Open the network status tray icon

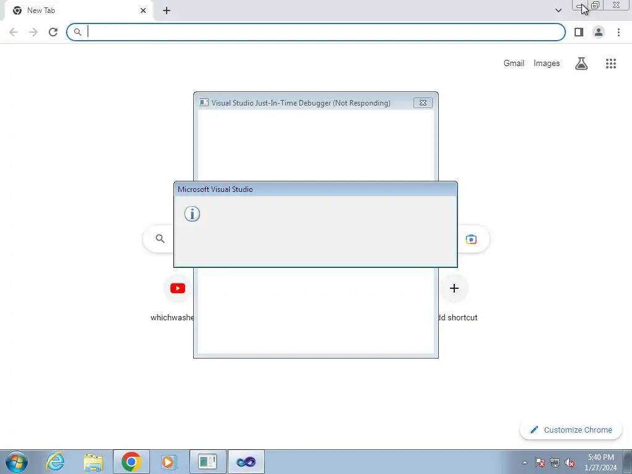[555, 462]
